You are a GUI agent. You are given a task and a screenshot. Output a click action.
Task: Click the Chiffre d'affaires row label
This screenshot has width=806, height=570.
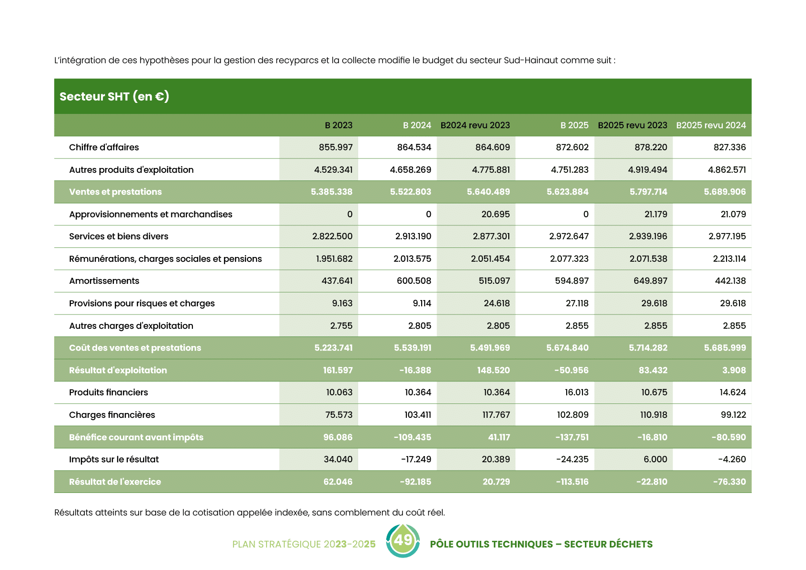(x=104, y=147)
